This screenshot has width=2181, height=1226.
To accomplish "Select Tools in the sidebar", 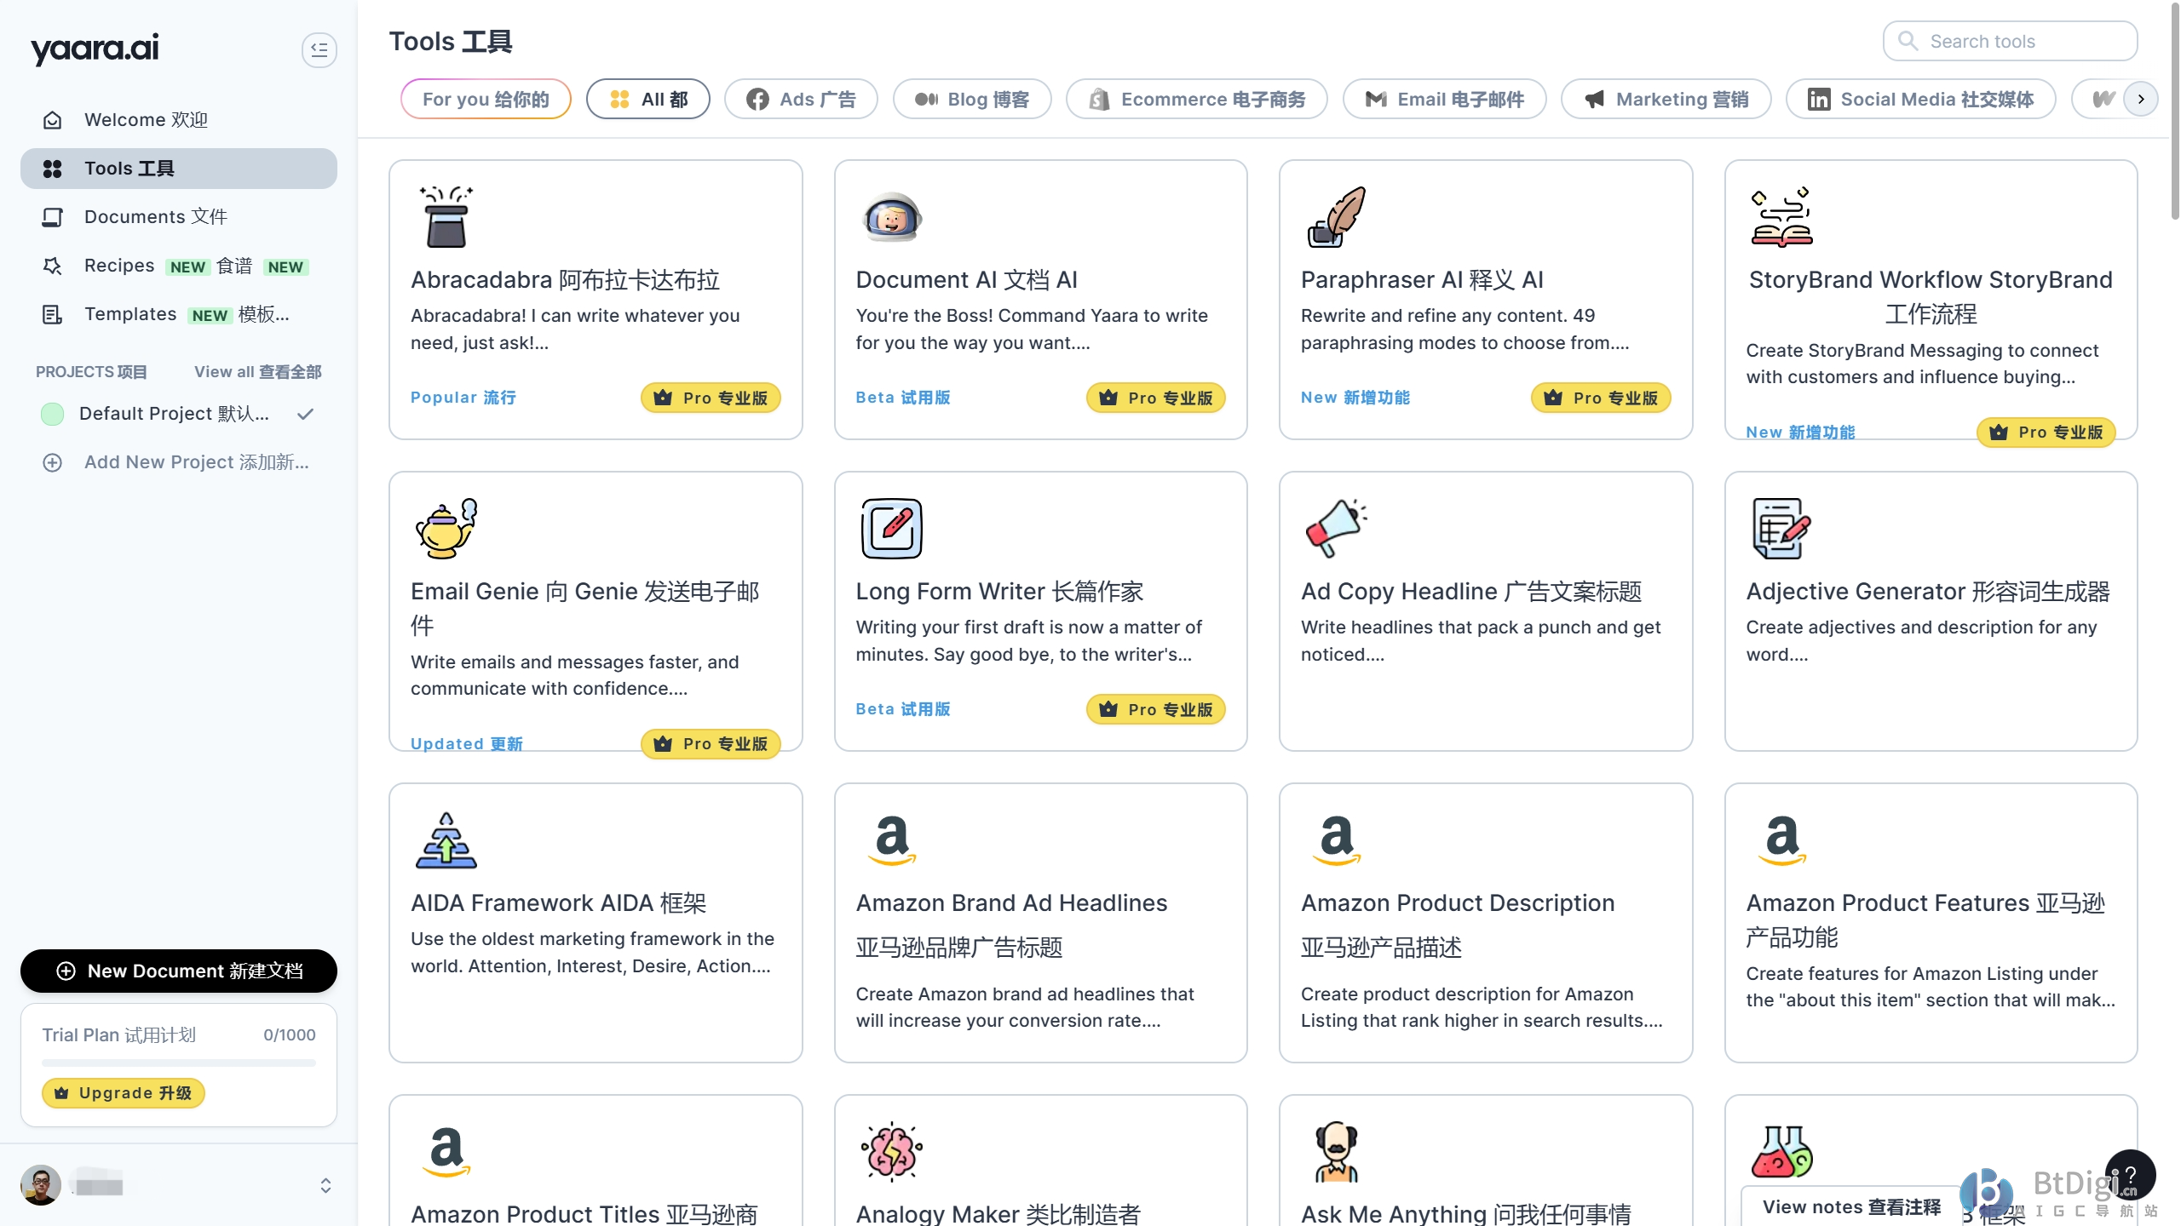I will (179, 169).
